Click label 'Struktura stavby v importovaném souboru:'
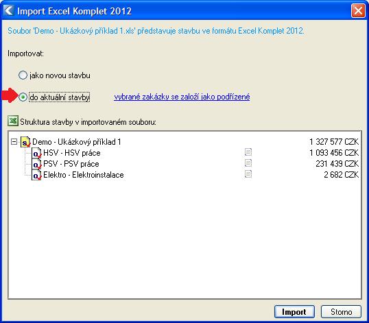The width and height of the screenshot is (369, 323). (88, 122)
